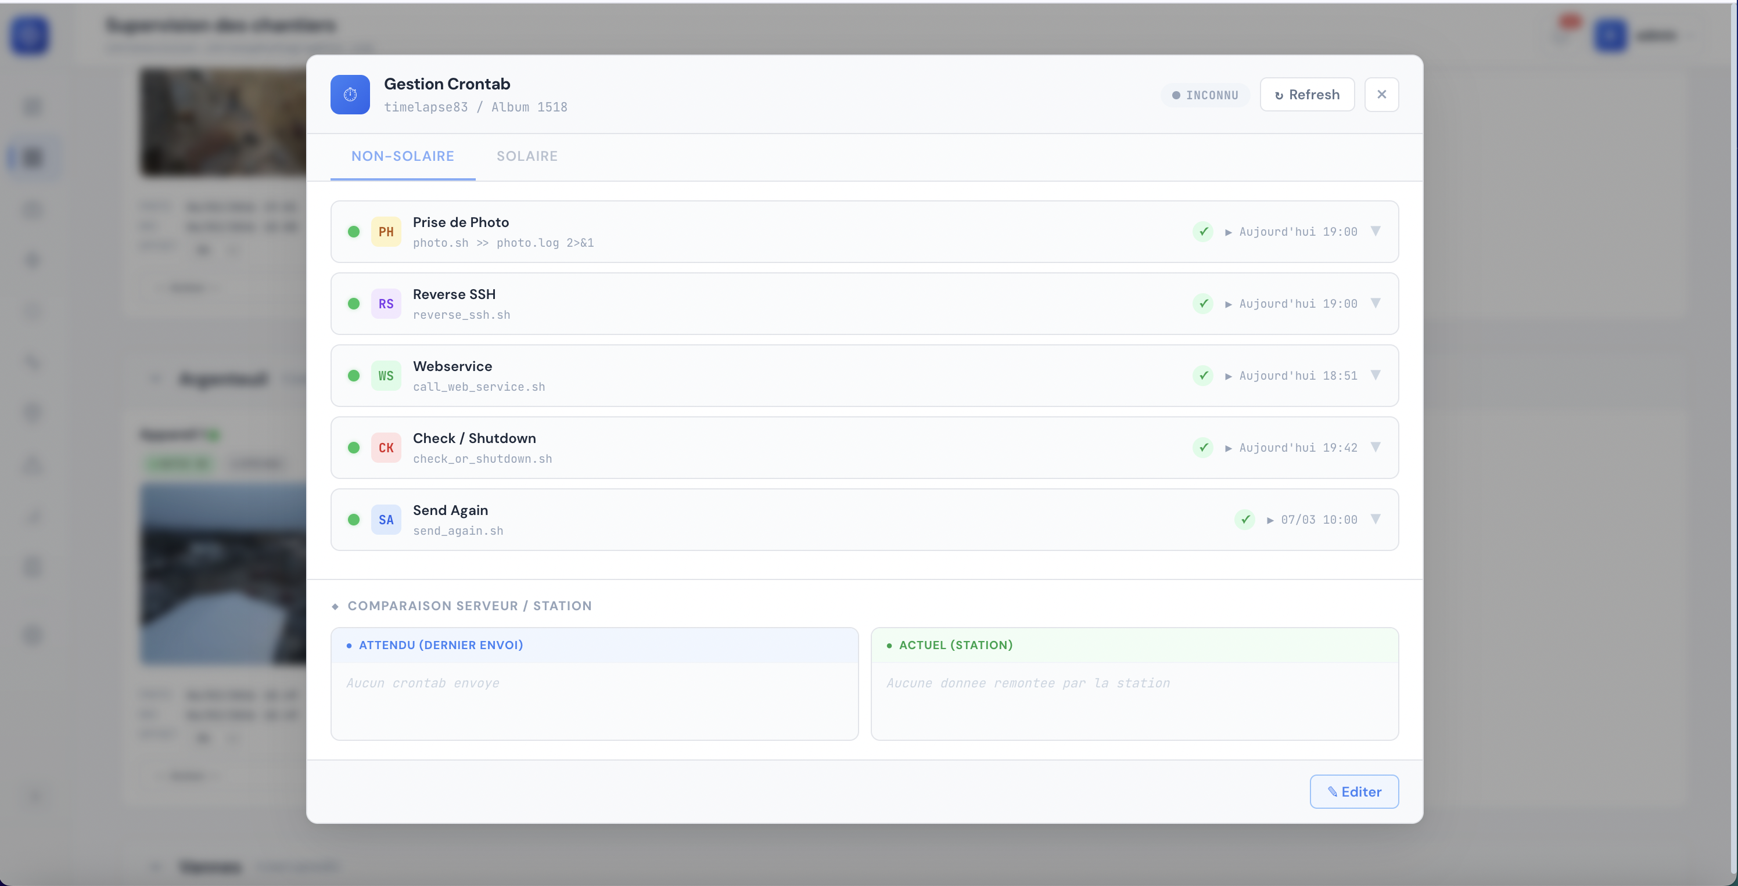Click the play icon on Send Again row
The image size is (1738, 886).
[x=1270, y=519]
